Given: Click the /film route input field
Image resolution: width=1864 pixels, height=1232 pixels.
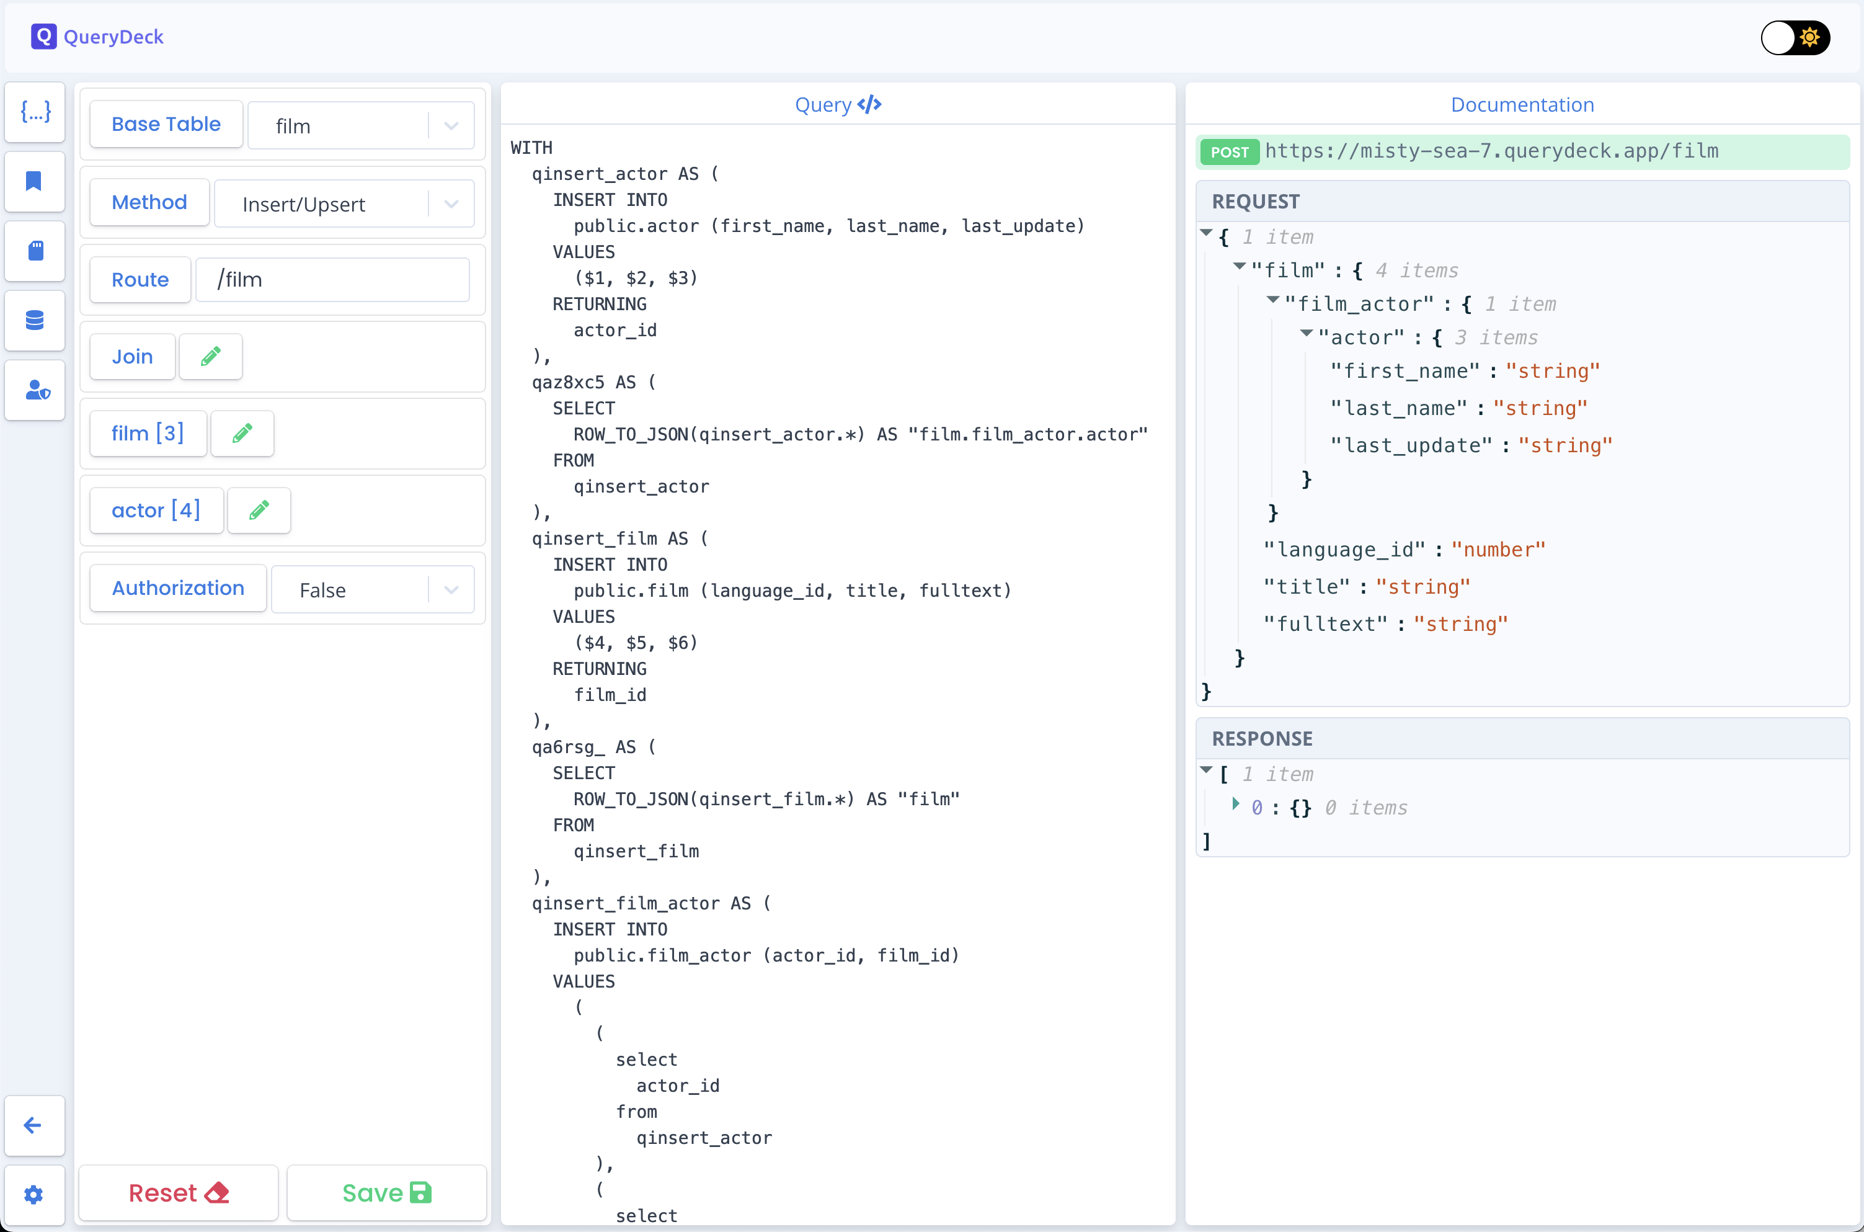Looking at the screenshot, I should (340, 280).
